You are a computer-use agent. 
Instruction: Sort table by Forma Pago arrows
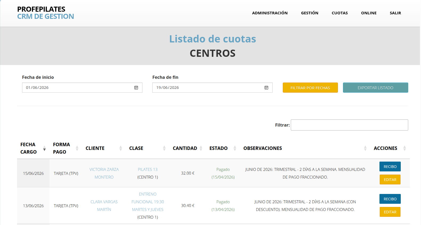77,148
